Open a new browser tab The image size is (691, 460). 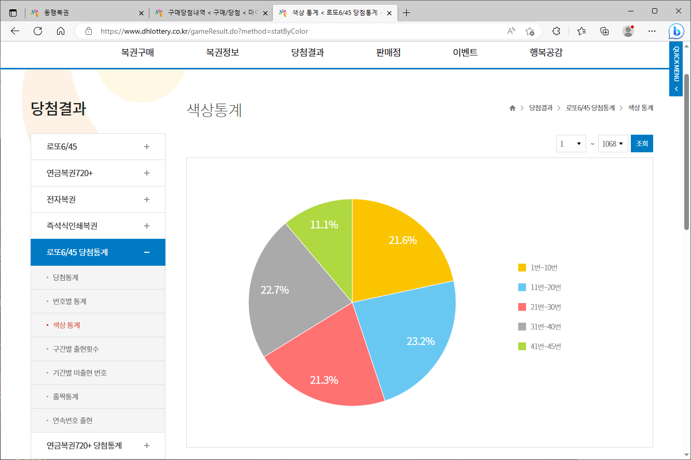[x=407, y=13]
